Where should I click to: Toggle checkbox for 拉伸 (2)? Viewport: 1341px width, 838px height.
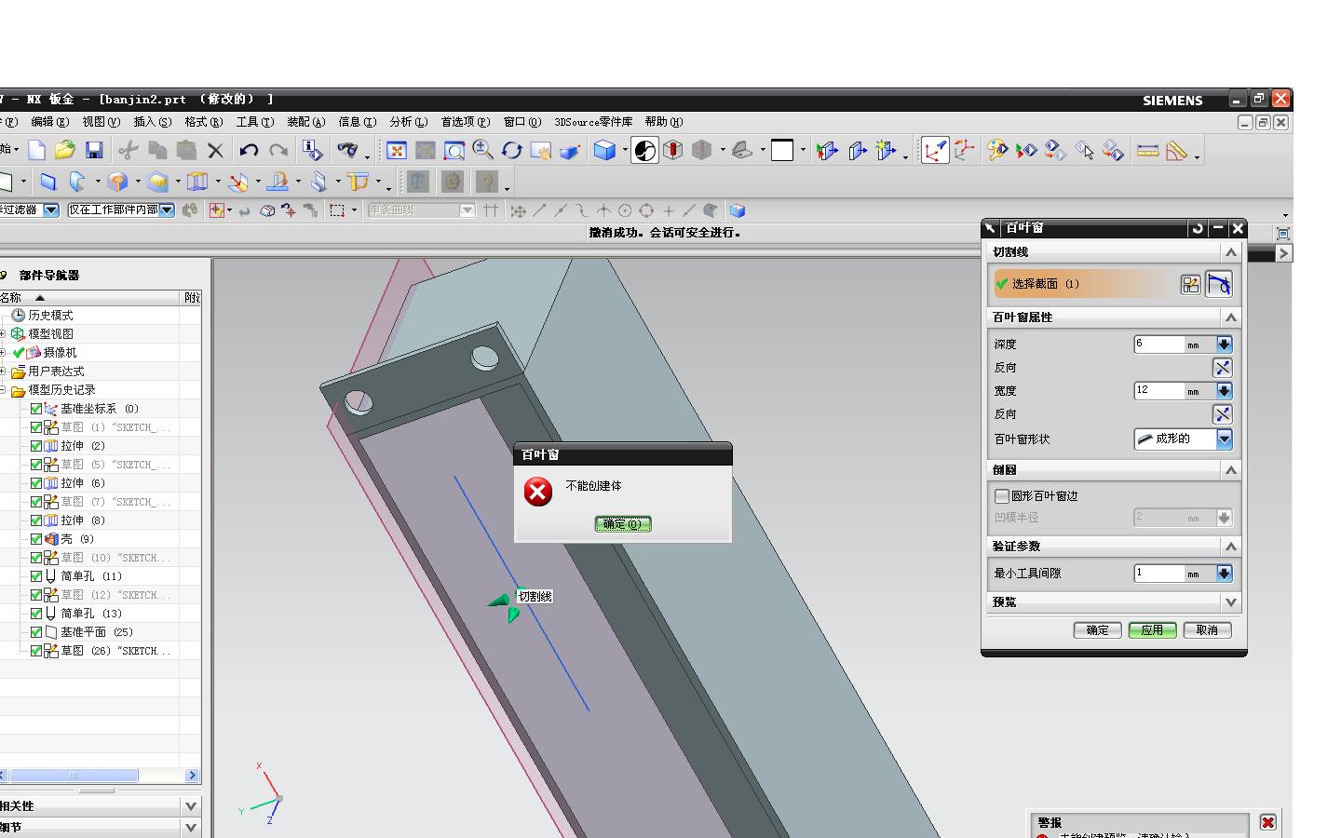click(36, 446)
